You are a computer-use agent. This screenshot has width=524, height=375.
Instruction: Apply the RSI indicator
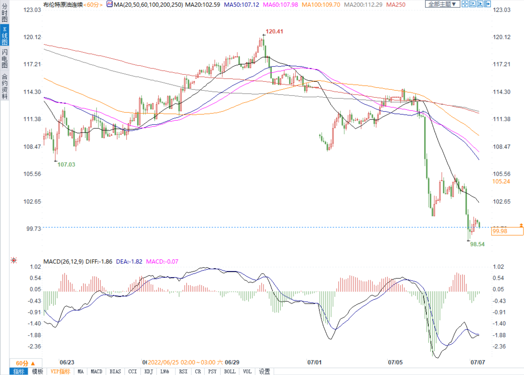coord(183,371)
